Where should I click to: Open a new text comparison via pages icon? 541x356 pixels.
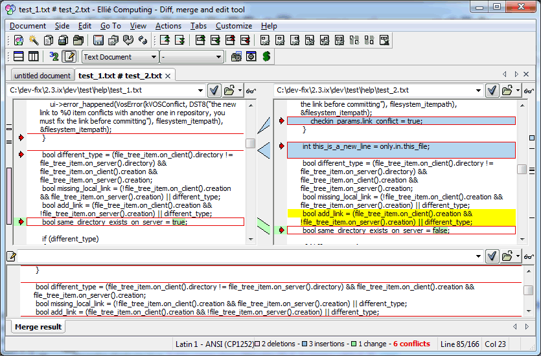point(49,40)
